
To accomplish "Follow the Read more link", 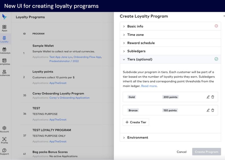I will [149, 86].
